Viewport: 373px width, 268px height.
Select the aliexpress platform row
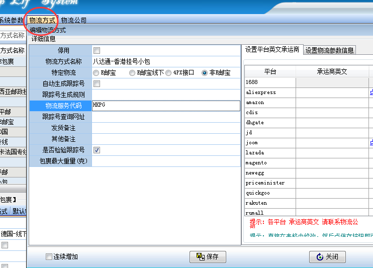click(x=270, y=93)
